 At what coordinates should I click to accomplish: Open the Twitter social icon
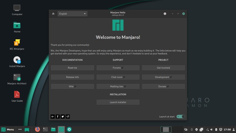(63, 116)
